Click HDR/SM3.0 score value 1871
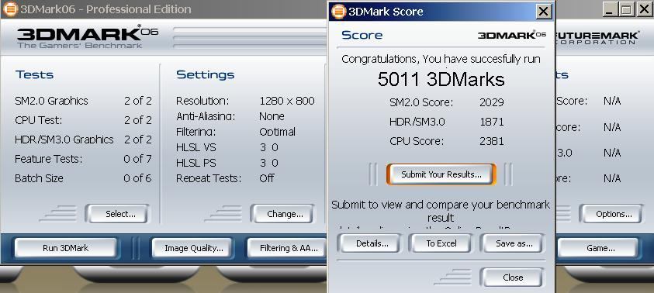 point(491,122)
